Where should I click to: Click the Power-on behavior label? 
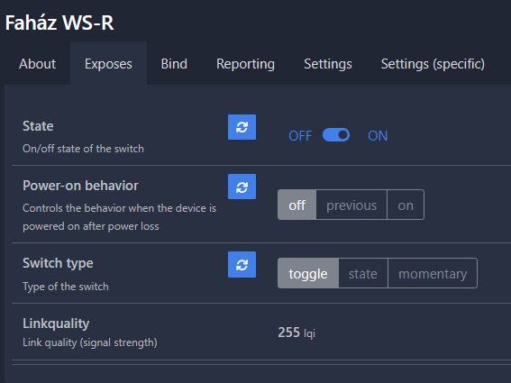click(x=80, y=186)
